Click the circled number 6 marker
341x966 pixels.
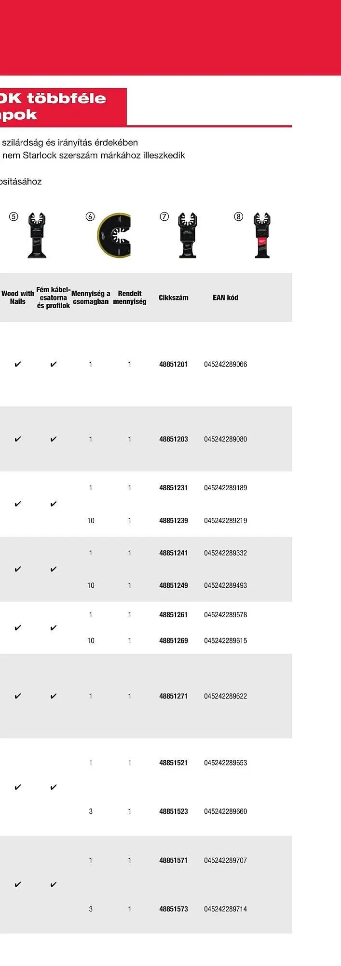click(90, 216)
